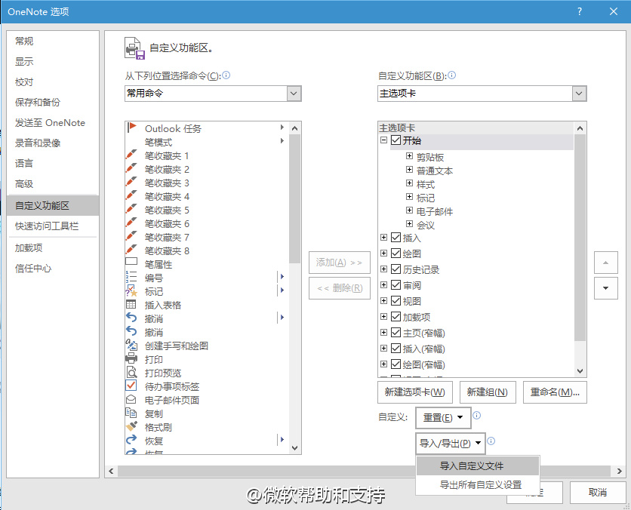The height and width of the screenshot is (510, 631).
Task: Open the 常用命令 dropdown
Action: [x=294, y=94]
